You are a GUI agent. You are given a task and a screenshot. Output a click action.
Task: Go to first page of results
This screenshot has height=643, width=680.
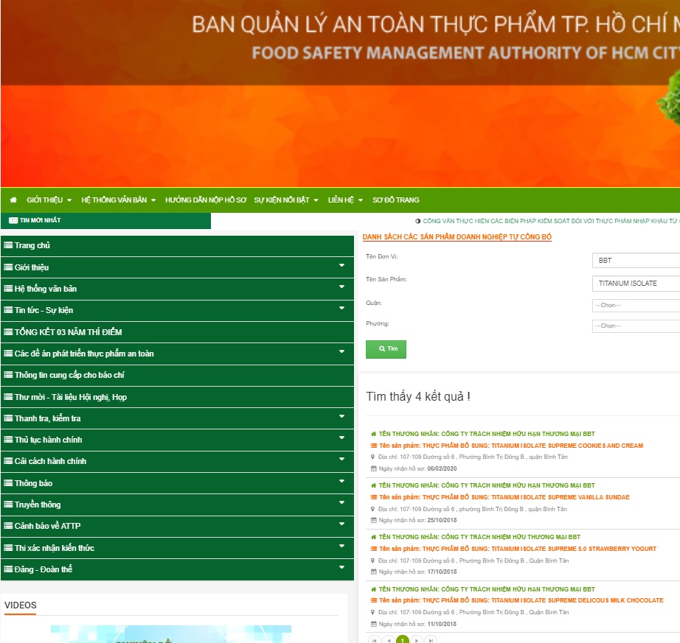click(374, 639)
